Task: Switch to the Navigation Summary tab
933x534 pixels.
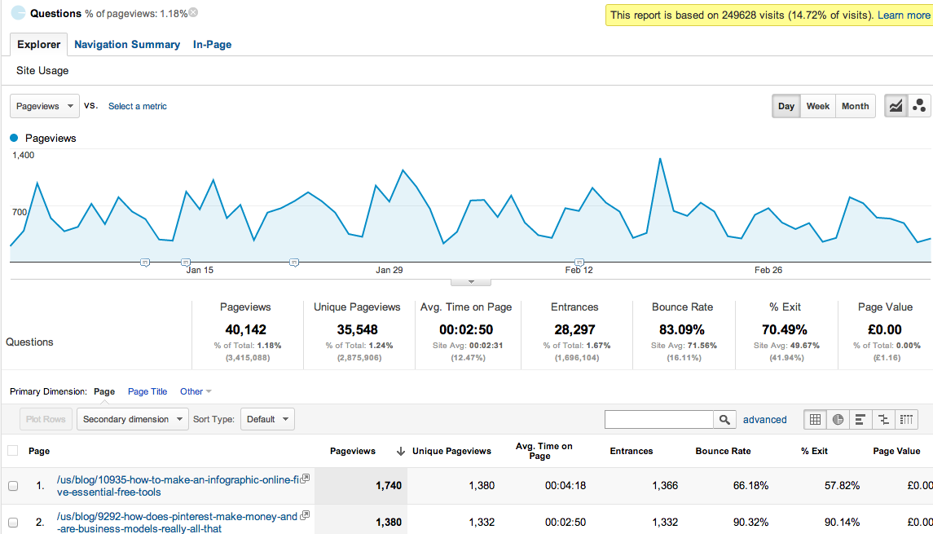Action: (x=127, y=45)
